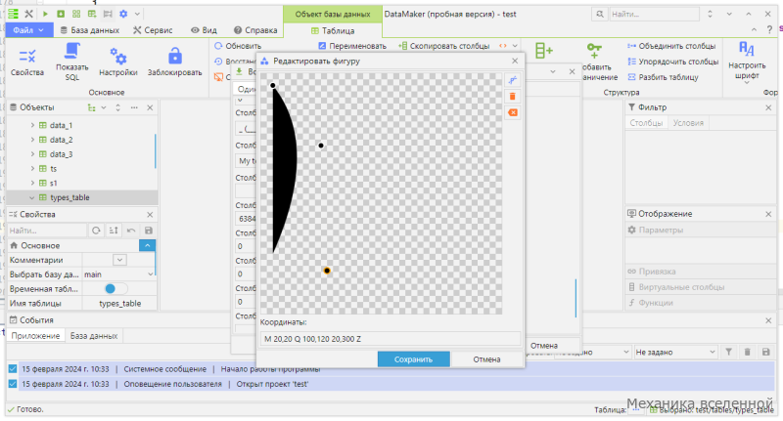Screen dimensions: 783x421
Task: Click the funnel filter icon in События panel
Action: [728, 352]
